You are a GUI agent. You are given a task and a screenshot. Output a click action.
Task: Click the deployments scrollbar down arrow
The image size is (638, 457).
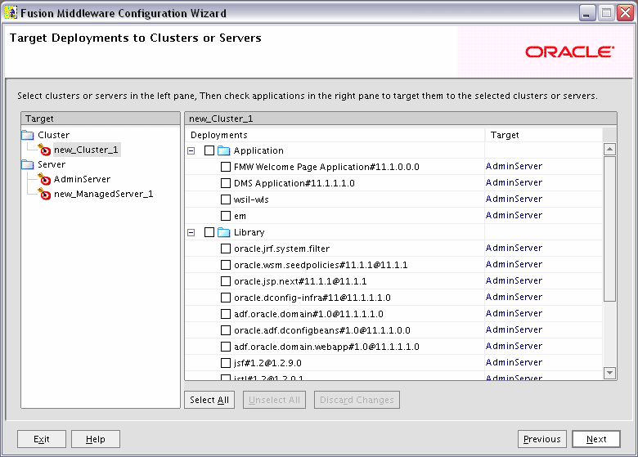pos(609,373)
